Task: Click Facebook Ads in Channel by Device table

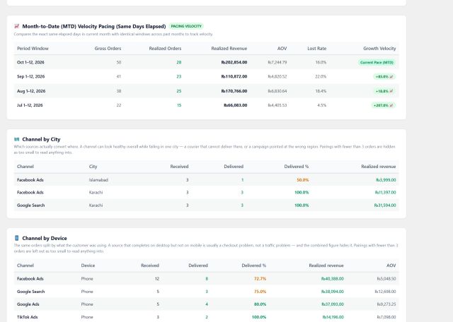Action: click(x=30, y=279)
